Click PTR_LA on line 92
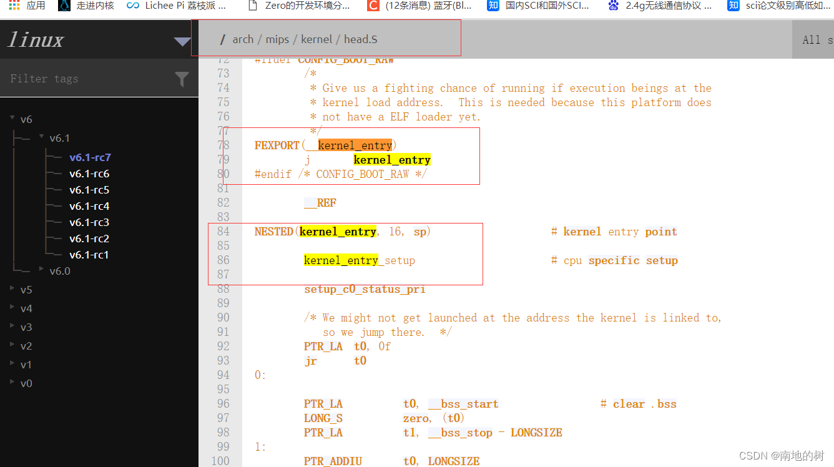 323,347
